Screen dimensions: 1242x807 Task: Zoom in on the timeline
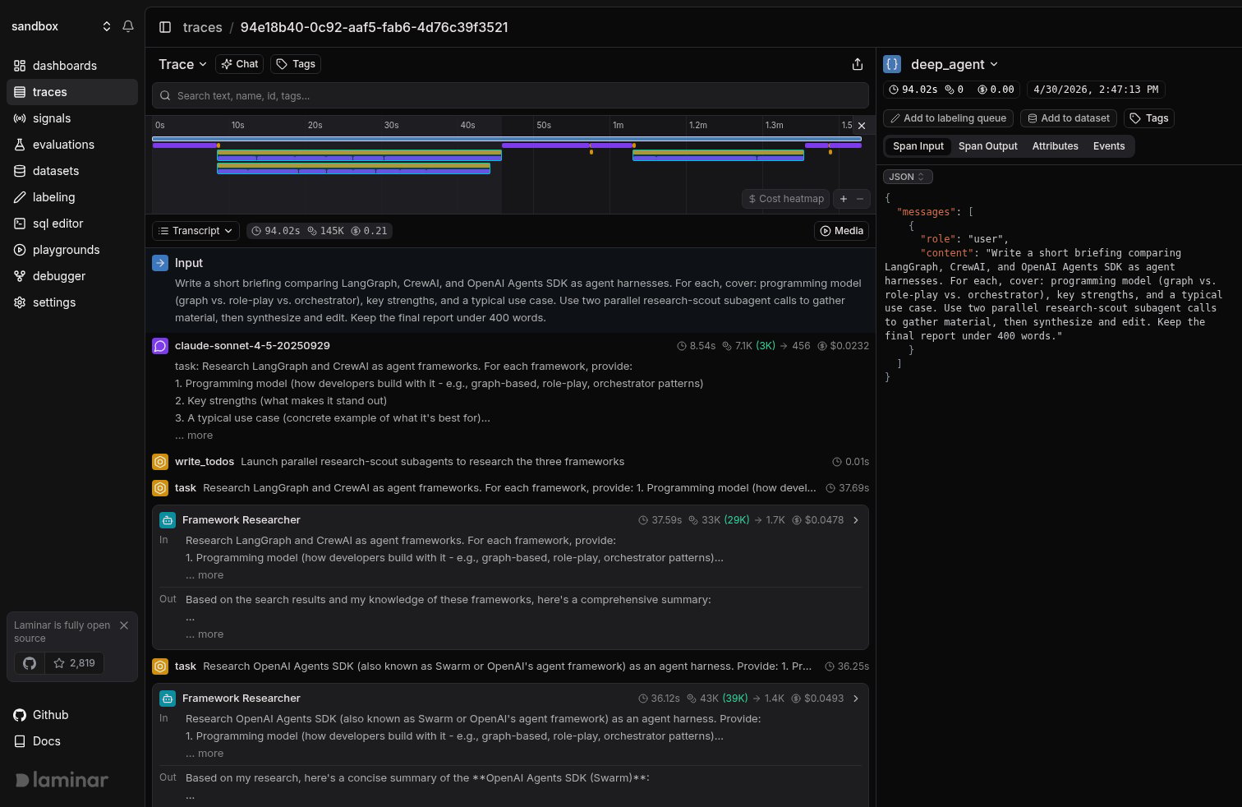[x=844, y=199]
